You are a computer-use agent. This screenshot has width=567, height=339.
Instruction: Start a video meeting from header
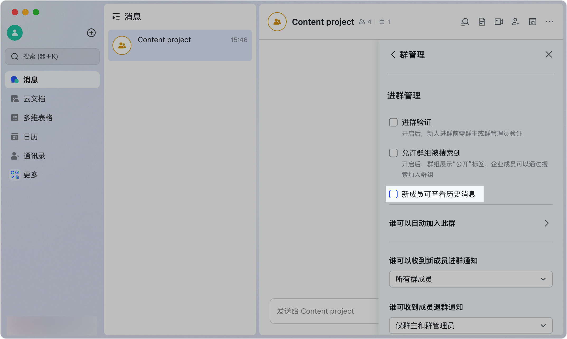[x=499, y=22]
